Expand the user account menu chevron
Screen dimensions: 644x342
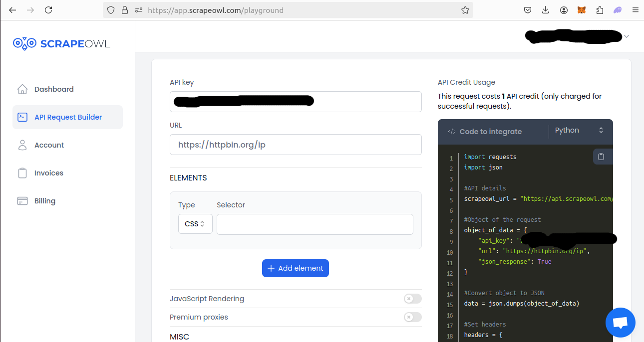[x=627, y=36]
